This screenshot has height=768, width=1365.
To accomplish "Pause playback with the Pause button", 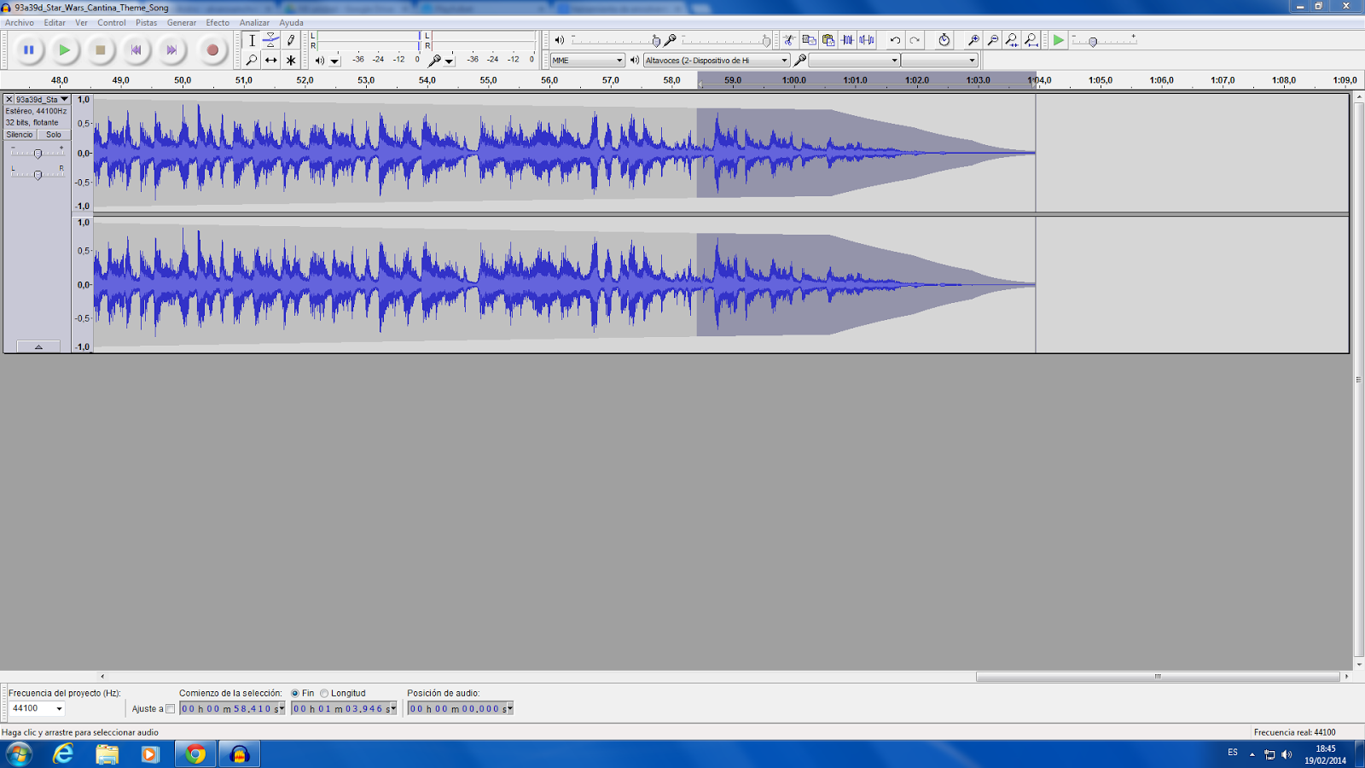I will pos(28,50).
